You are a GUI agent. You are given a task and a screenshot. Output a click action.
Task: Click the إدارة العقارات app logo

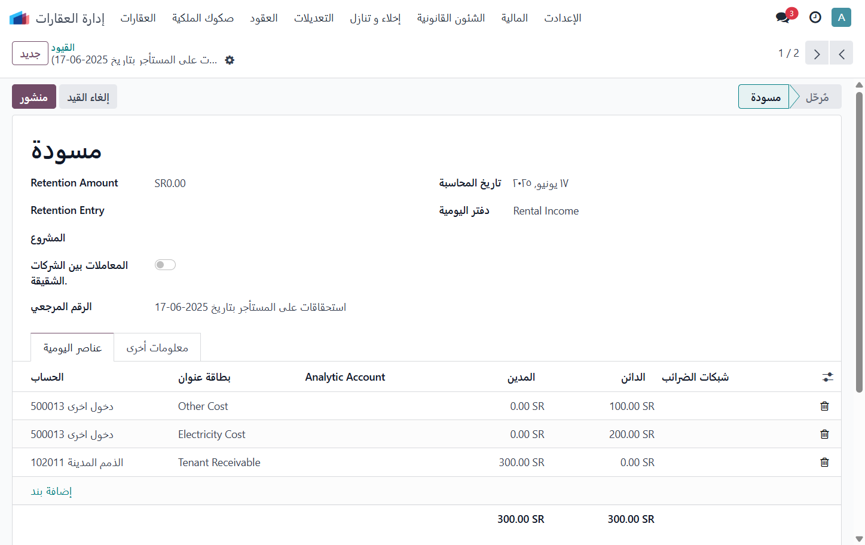click(x=19, y=18)
